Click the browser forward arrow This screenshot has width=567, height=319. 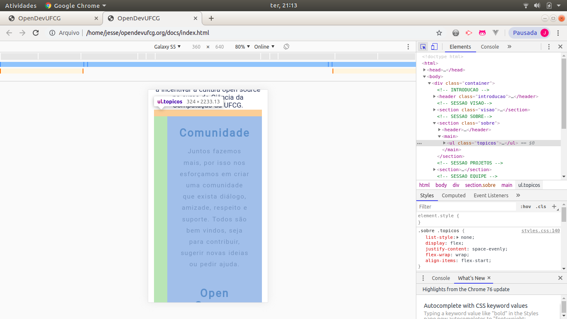[x=22, y=33]
